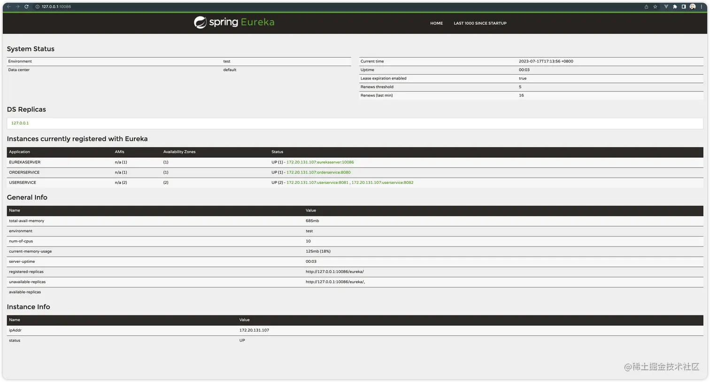Click the available-replicas row name

click(25, 292)
